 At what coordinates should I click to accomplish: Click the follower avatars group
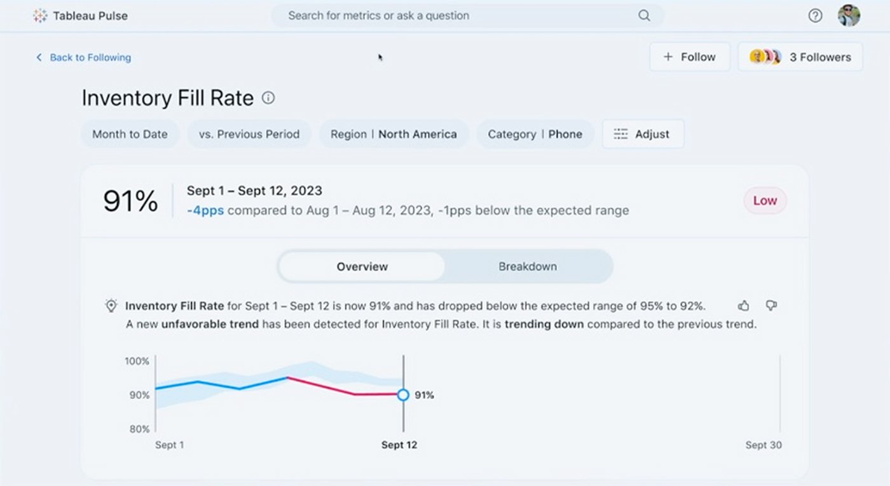point(765,57)
